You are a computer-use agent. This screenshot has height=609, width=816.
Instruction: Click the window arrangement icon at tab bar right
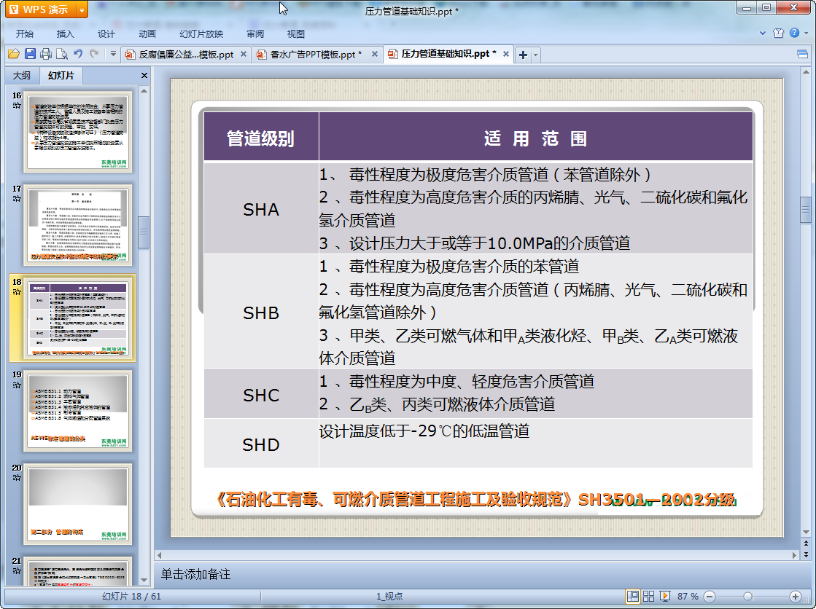click(802, 54)
